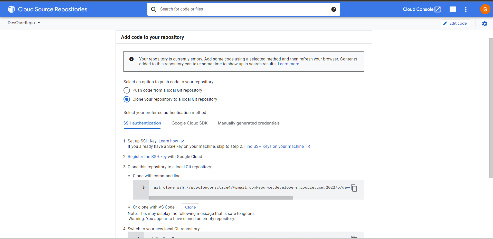The image size is (493, 239).
Task: Open the search help question mark icon
Action: tap(334, 9)
